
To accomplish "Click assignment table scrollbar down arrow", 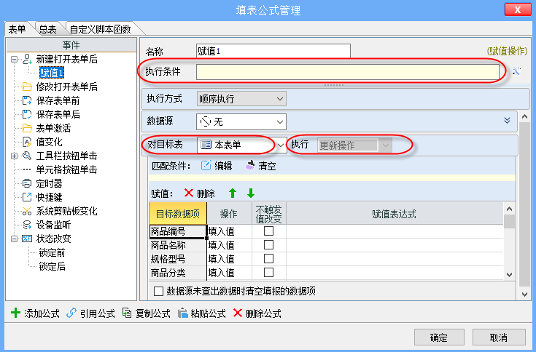I will (509, 275).
